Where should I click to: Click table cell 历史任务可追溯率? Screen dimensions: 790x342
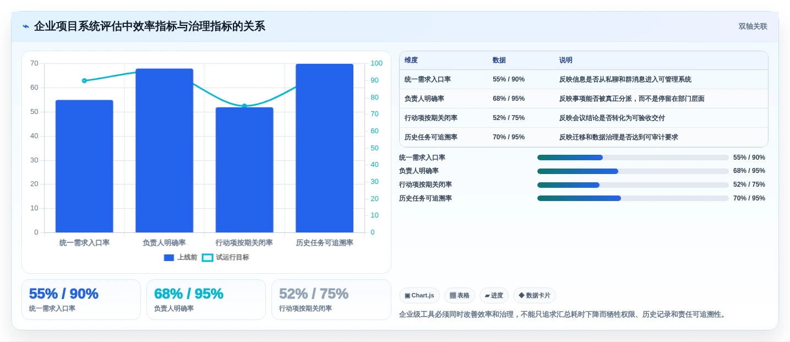pyautogui.click(x=431, y=137)
